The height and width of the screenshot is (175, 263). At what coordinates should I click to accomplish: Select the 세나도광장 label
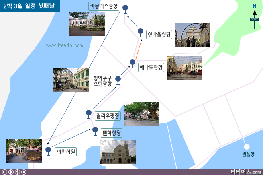(151, 67)
